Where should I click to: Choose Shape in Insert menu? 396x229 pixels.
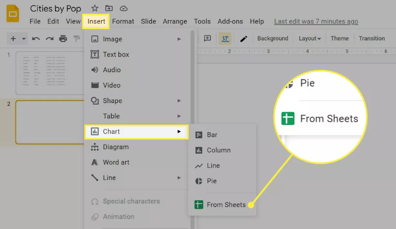136,101
